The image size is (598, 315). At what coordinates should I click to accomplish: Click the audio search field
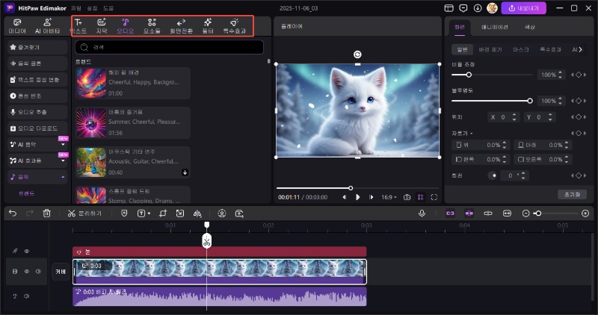[170, 47]
